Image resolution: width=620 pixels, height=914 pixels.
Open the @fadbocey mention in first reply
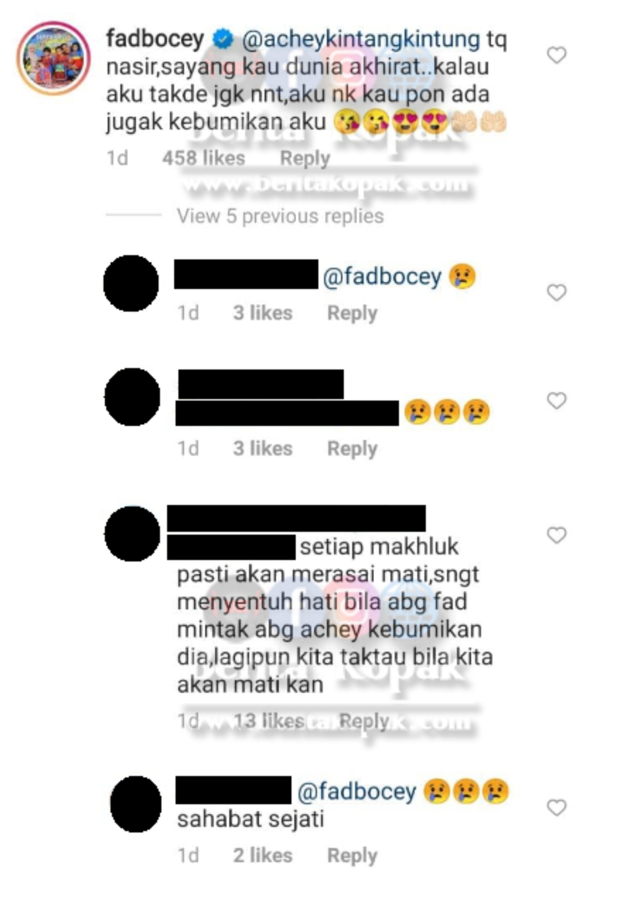pos(382,277)
